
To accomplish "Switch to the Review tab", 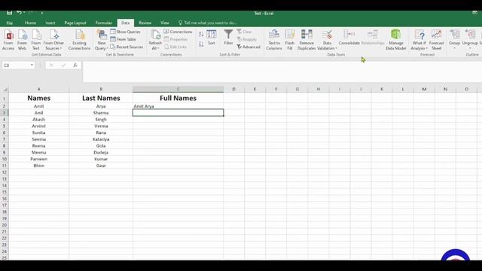I will pyautogui.click(x=145, y=23).
